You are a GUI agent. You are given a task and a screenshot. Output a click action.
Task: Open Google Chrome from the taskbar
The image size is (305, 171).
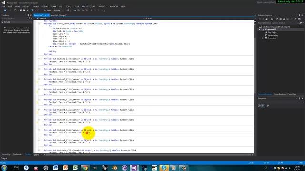(x=85, y=168)
